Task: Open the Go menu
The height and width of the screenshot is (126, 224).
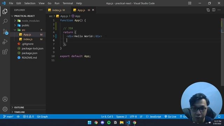Action: tap(49, 3)
